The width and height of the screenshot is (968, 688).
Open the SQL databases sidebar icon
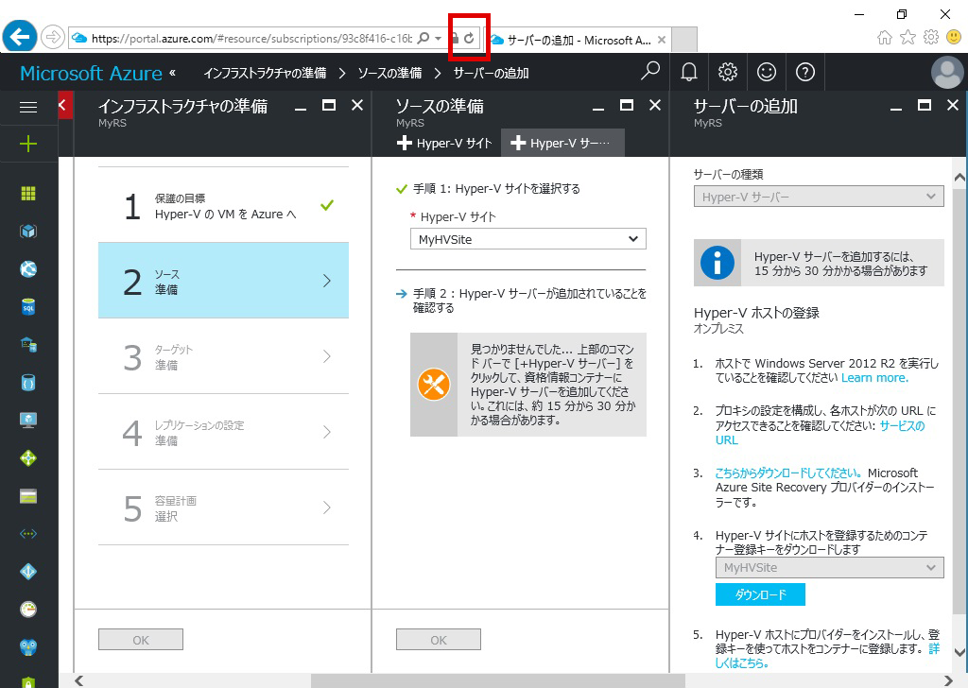tap(28, 306)
